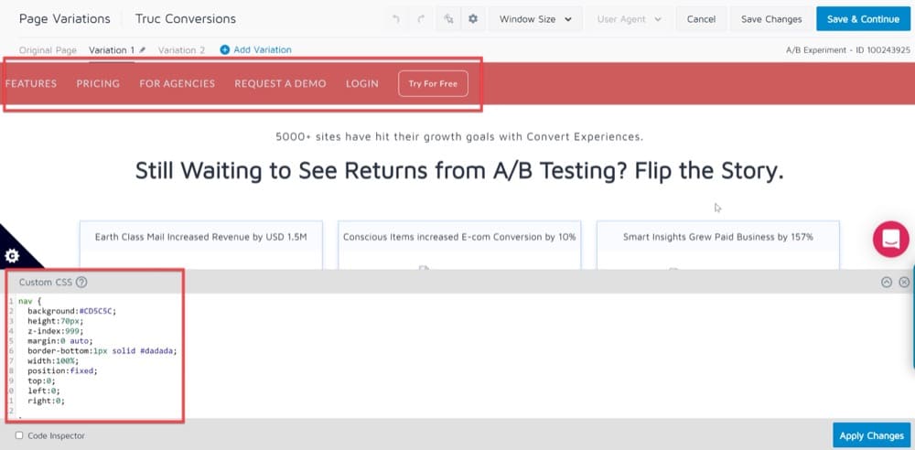Open the pink chat widget bubble
Screen dimensions: 915x450
[x=890, y=240]
